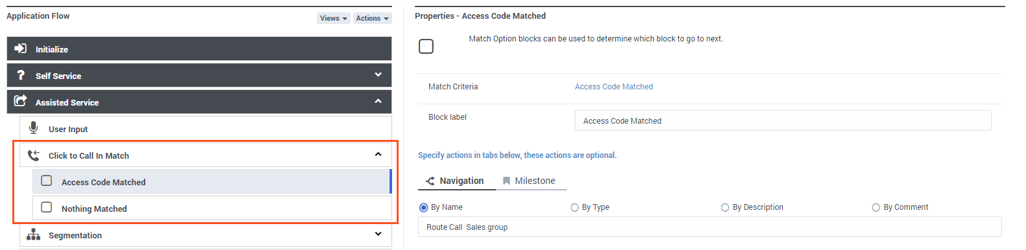The height and width of the screenshot is (250, 1026).
Task: Open the Navigation tab
Action: pyautogui.click(x=454, y=181)
